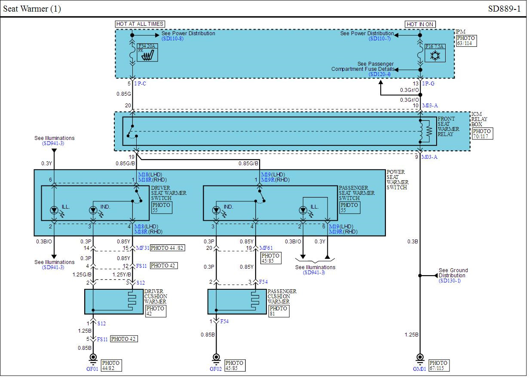Click the "SD889-1" page code

504,9
